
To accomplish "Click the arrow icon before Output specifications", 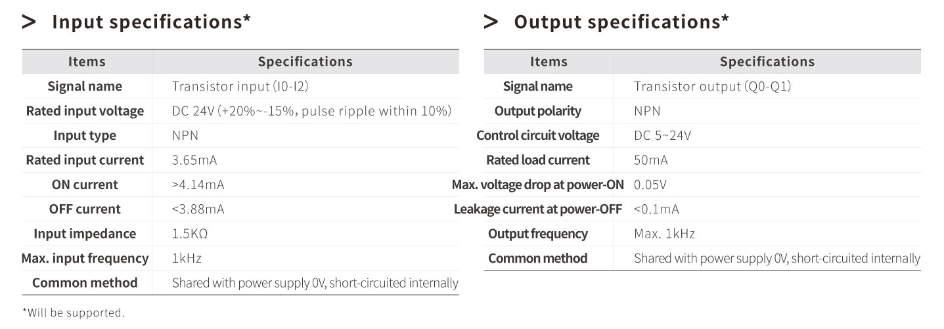I will click(491, 22).
